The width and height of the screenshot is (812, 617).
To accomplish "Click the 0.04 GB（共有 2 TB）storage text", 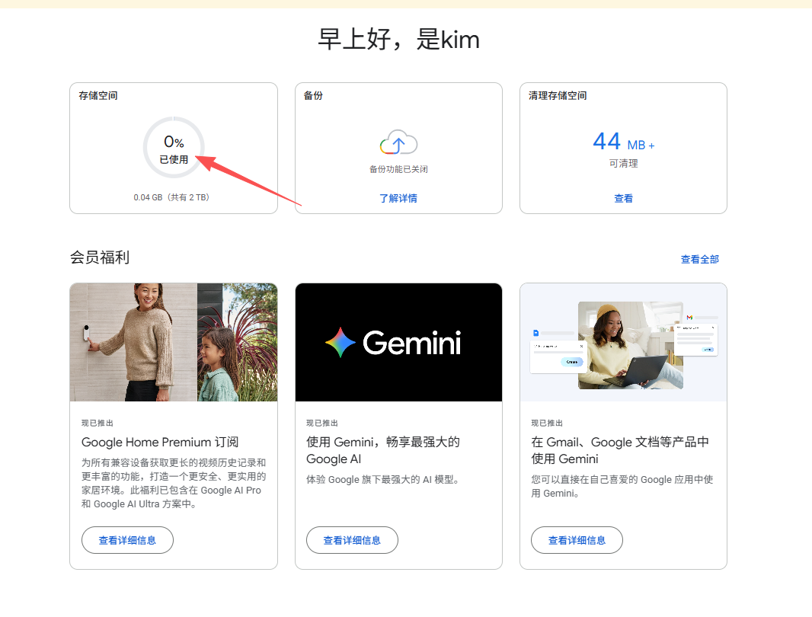I will pos(172,197).
